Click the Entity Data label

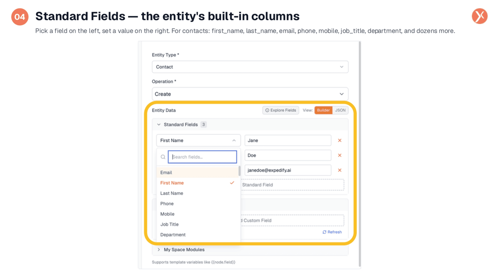[164, 110]
